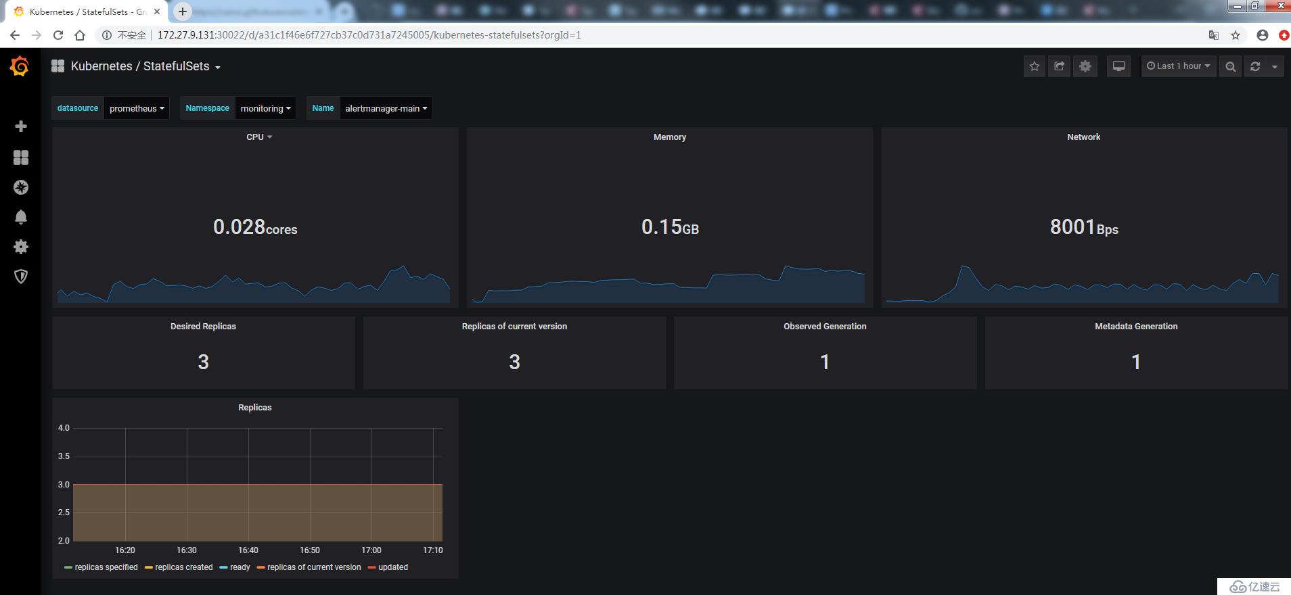Open the Namespace monitoring dropdown
Image resolution: width=1291 pixels, height=595 pixels.
[x=265, y=108]
